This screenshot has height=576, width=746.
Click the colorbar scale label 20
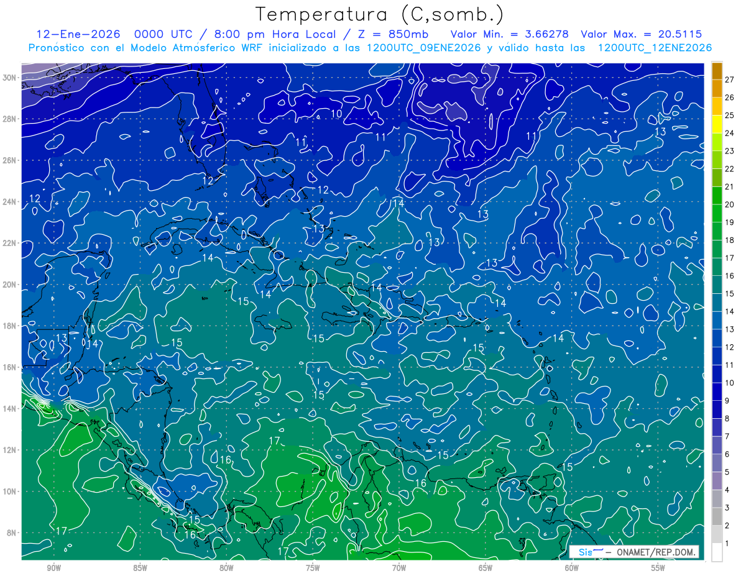click(729, 204)
